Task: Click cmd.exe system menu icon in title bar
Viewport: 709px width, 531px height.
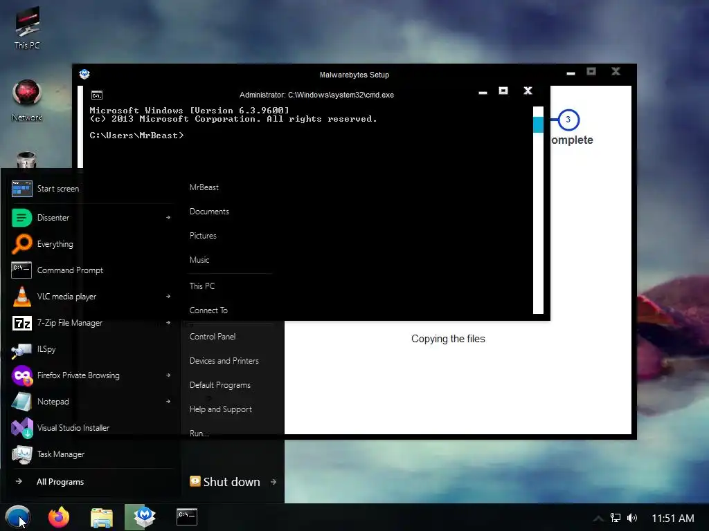Action: click(x=97, y=95)
